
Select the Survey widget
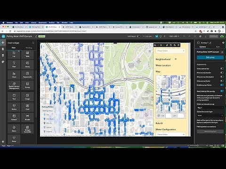(27, 85)
